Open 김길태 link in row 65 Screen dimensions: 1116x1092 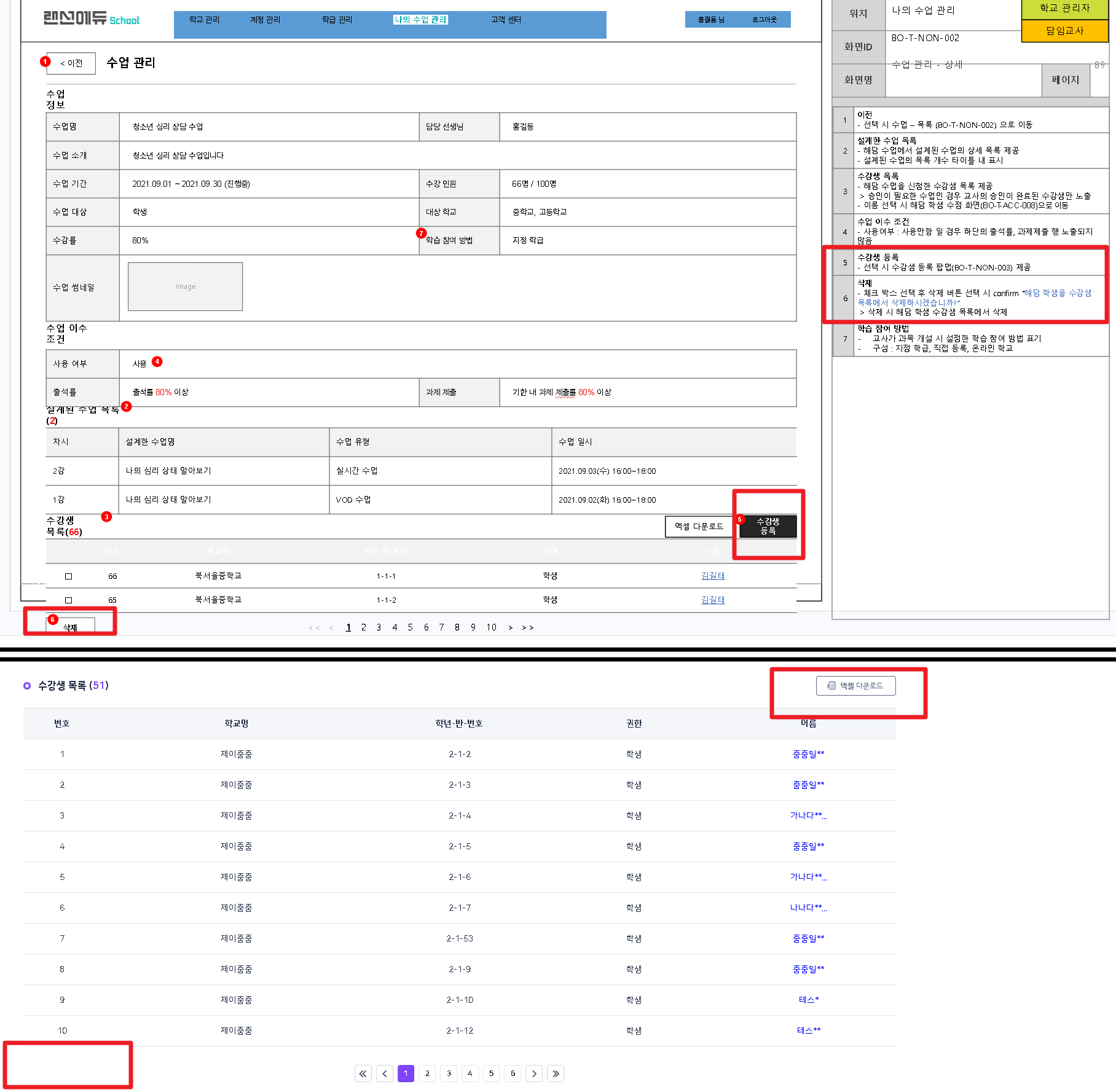point(713,600)
